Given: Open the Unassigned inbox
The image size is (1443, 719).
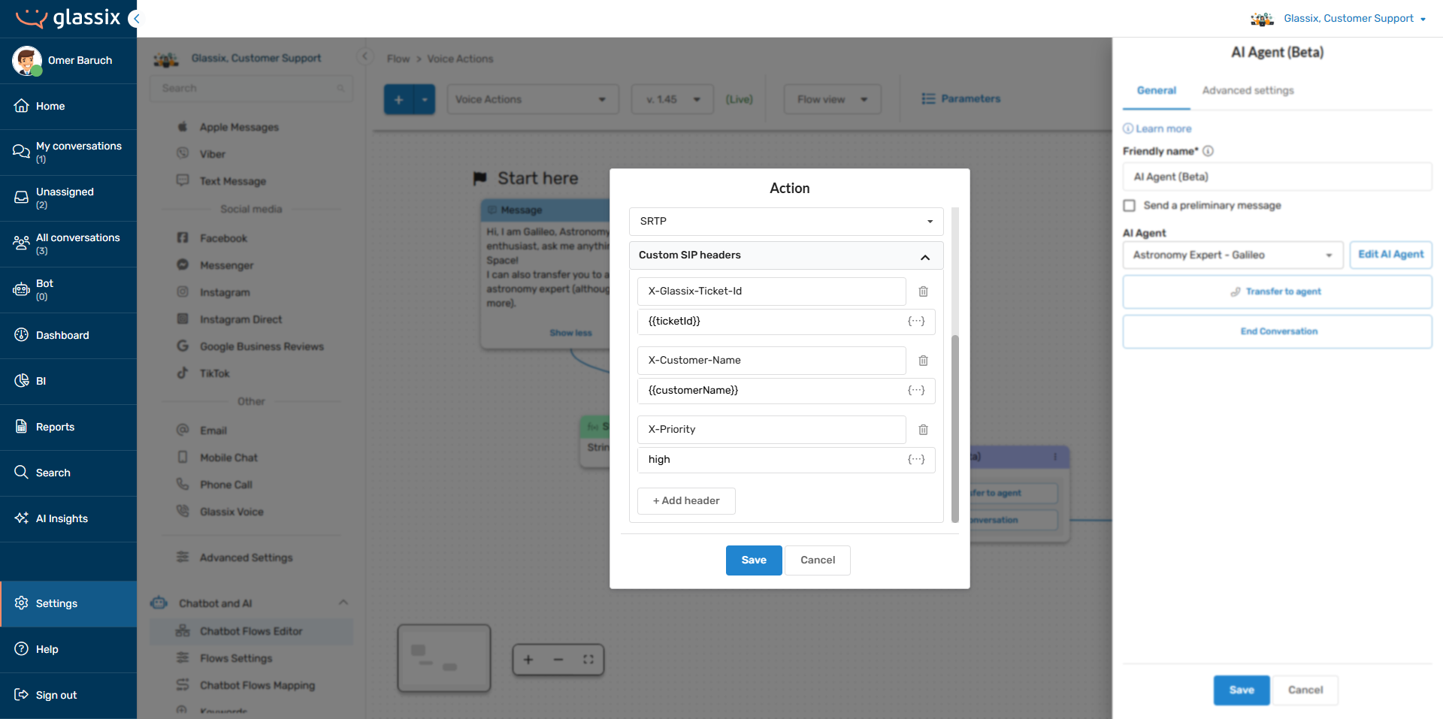Looking at the screenshot, I should (68, 198).
